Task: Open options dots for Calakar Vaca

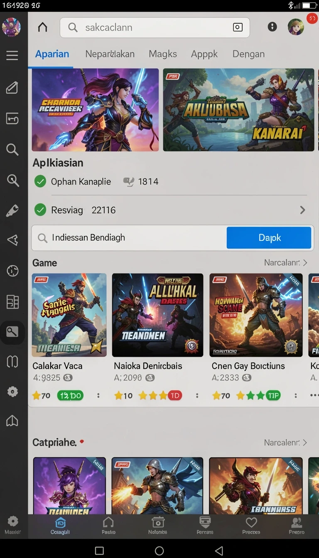Action: (98, 396)
